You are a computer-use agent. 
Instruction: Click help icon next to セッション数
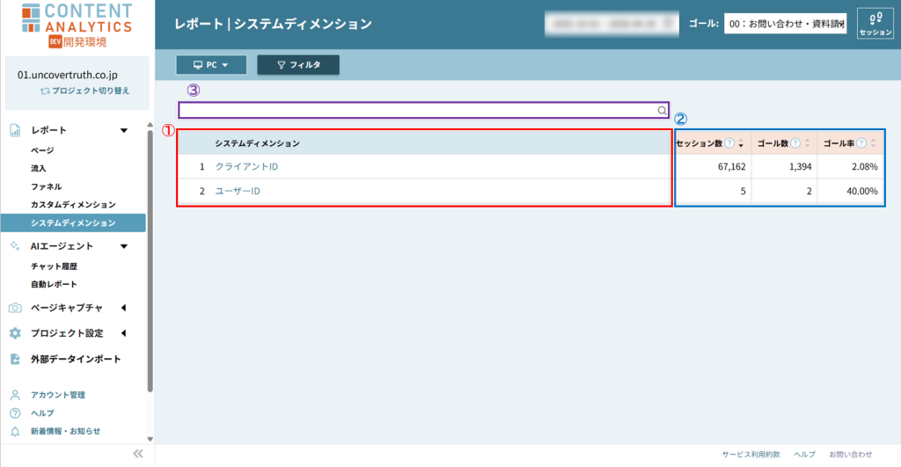[x=729, y=143]
